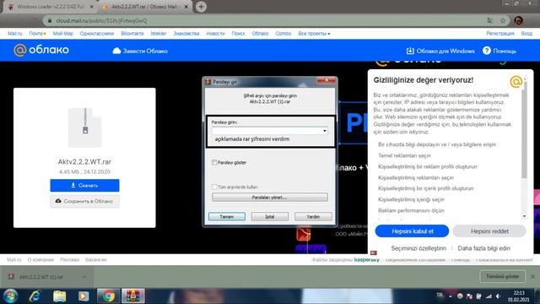Open ВКонтакте navigation link

[x=132, y=34]
